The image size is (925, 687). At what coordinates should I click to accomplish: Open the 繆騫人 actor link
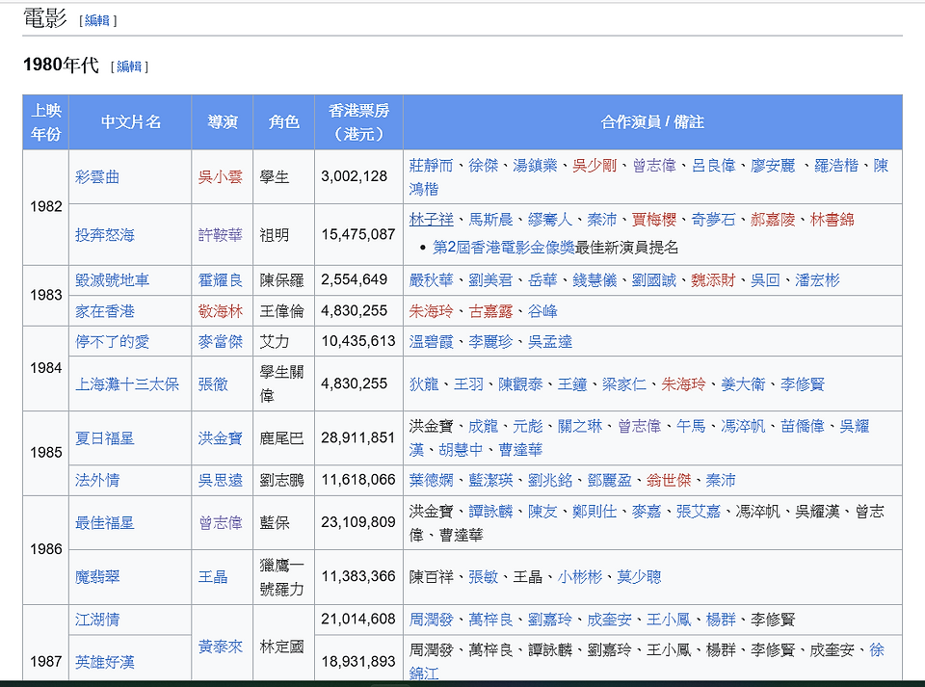[550, 220]
